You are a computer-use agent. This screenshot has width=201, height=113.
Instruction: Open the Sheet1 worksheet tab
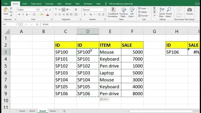point(32,111)
